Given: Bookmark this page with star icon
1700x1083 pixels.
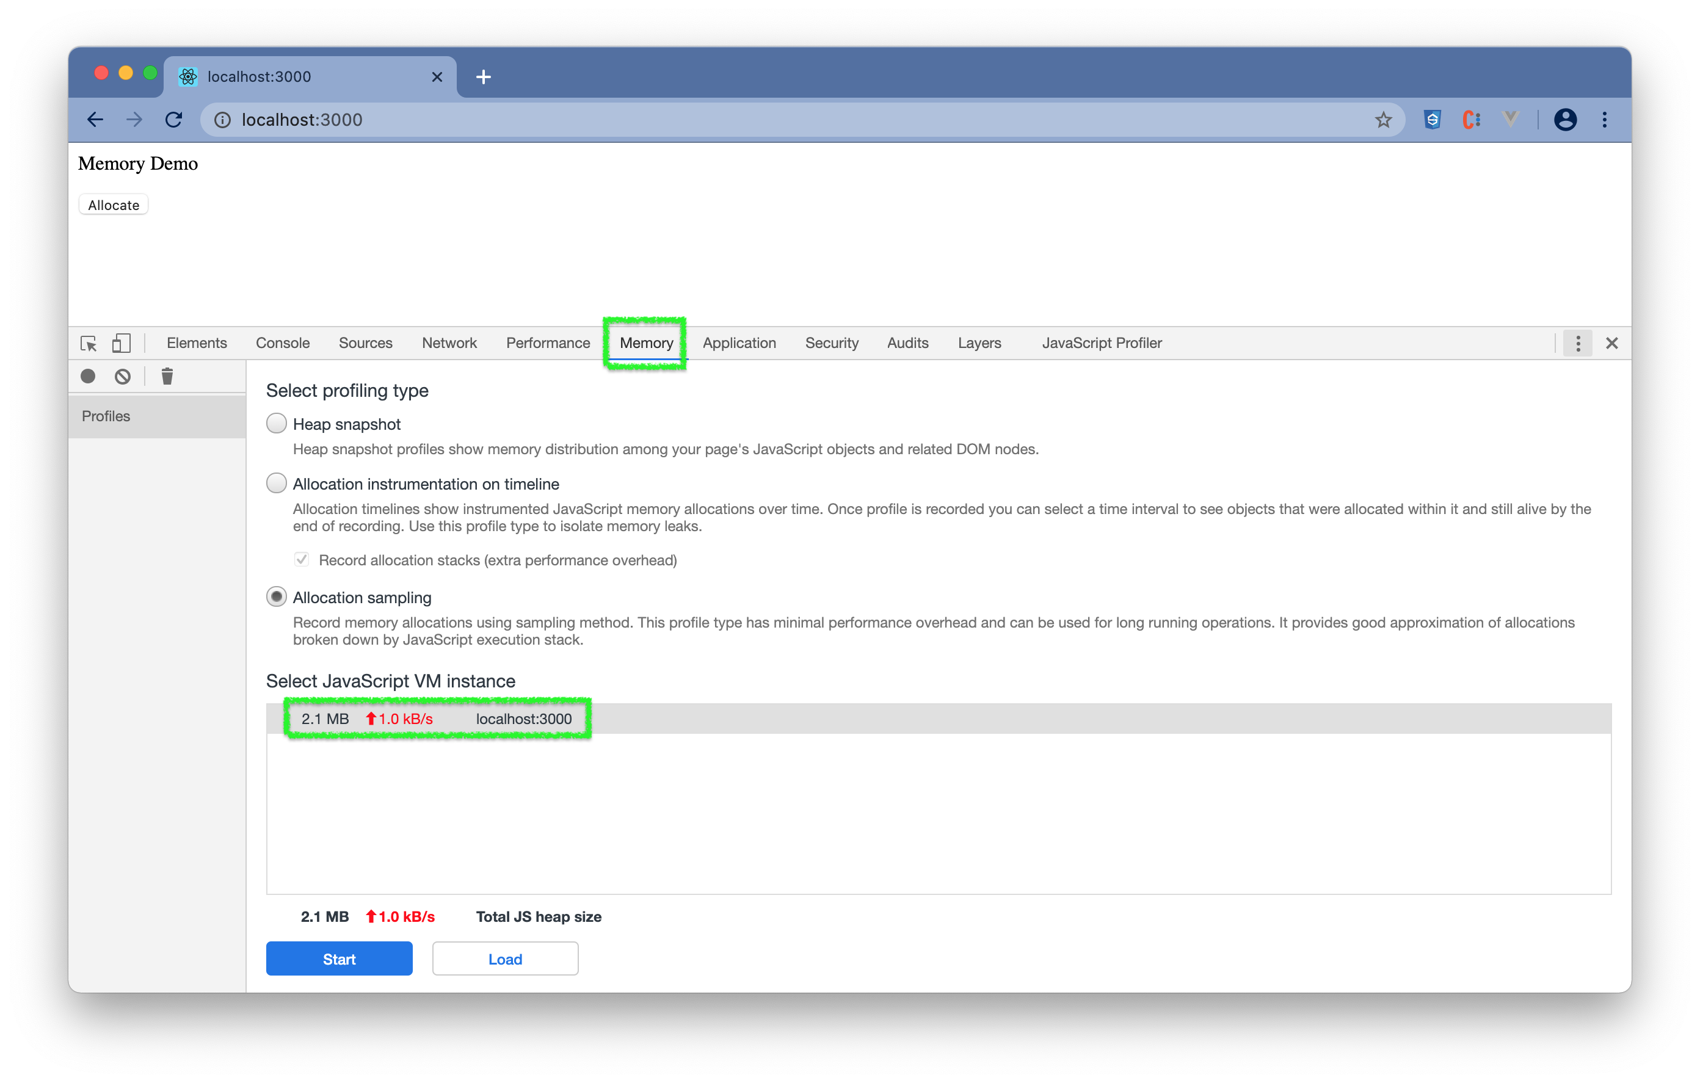Looking at the screenshot, I should (1382, 120).
